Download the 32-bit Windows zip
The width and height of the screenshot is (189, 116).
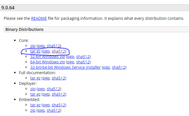(47, 57)
